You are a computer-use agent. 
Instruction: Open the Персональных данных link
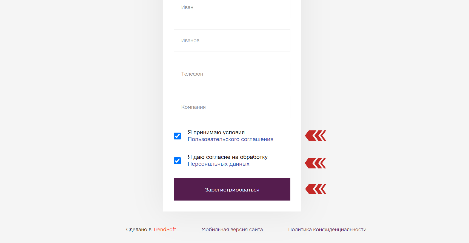coord(218,164)
